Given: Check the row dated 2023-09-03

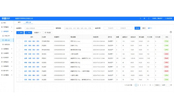Looking at the screenshot, I should tap(20, 50).
